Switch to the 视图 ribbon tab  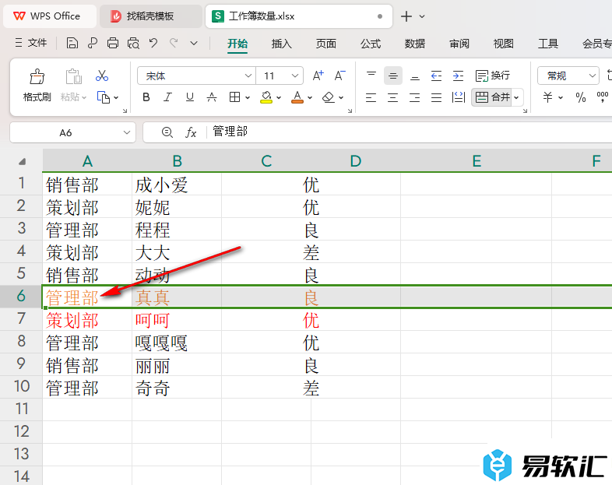pos(503,44)
